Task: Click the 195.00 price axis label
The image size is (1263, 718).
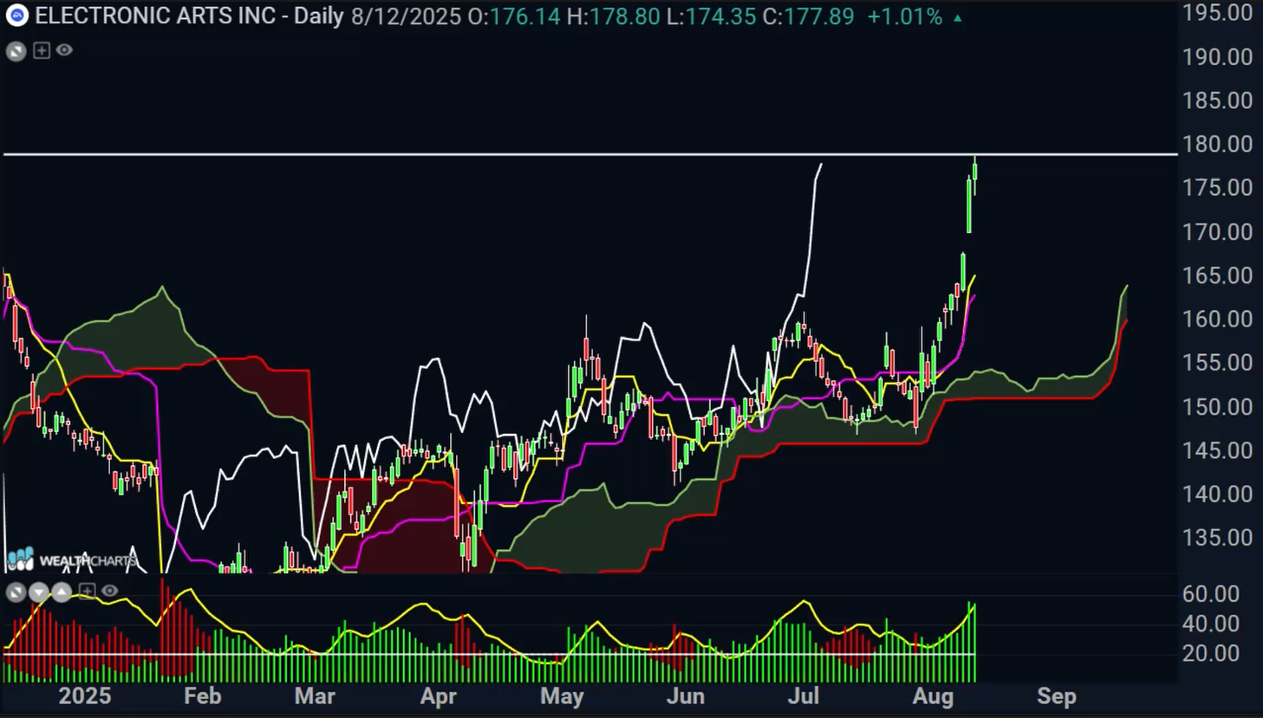Action: 1217,12
